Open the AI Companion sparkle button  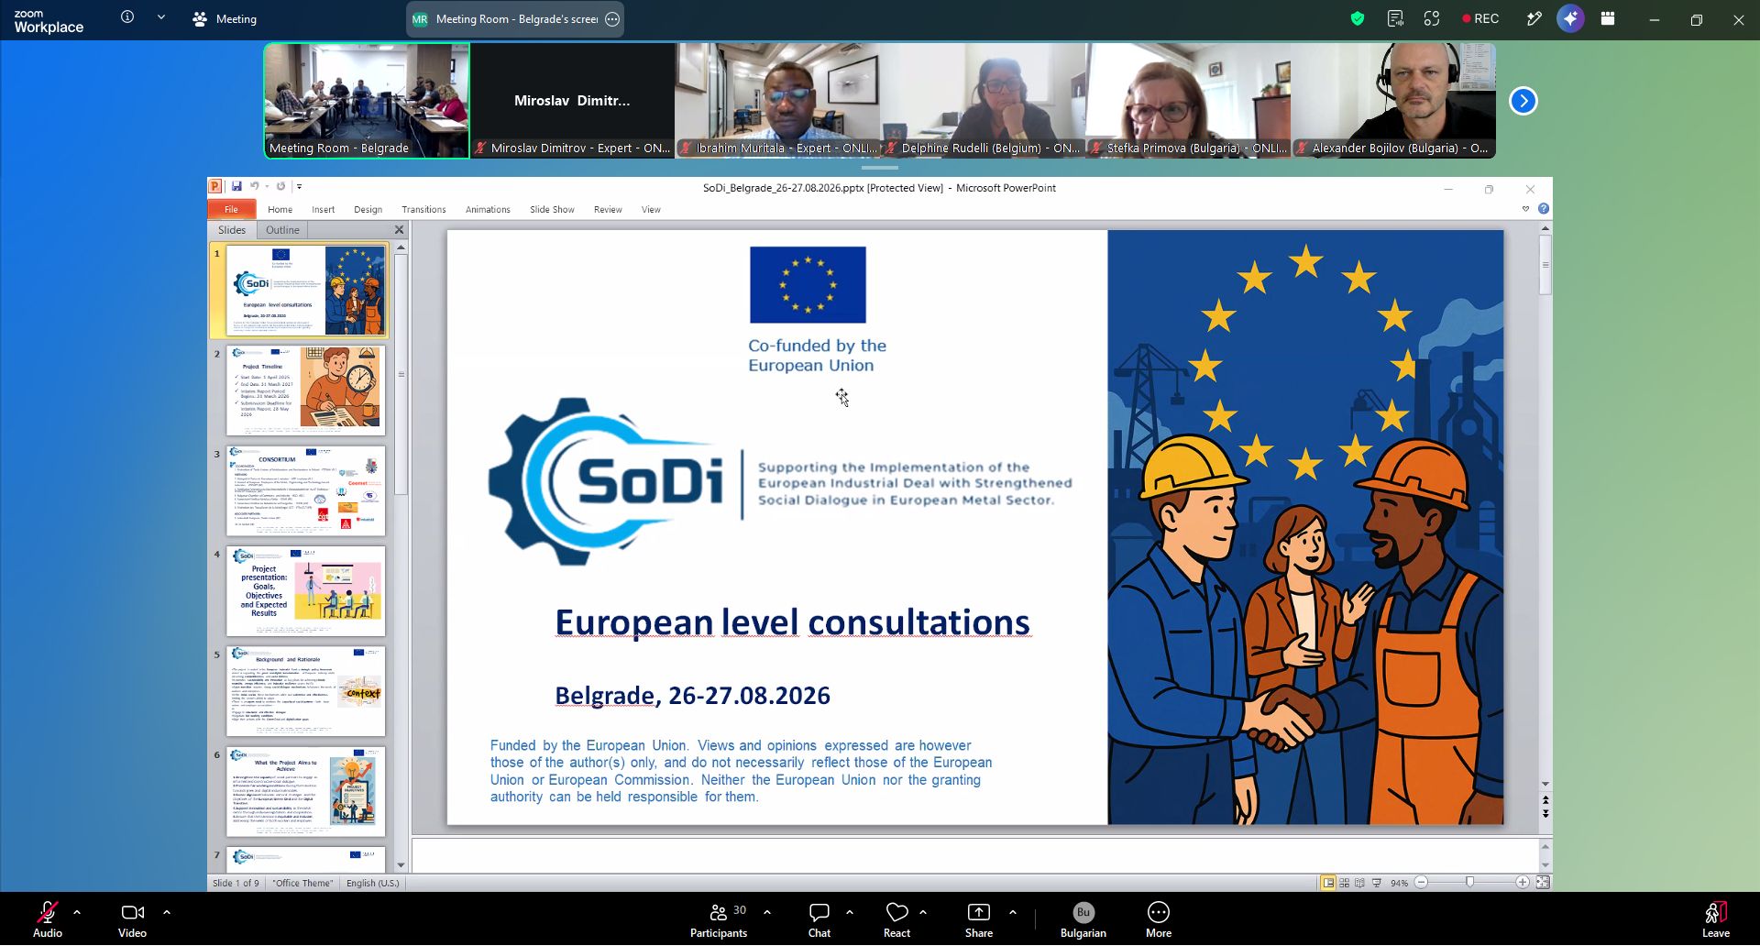(x=1570, y=18)
